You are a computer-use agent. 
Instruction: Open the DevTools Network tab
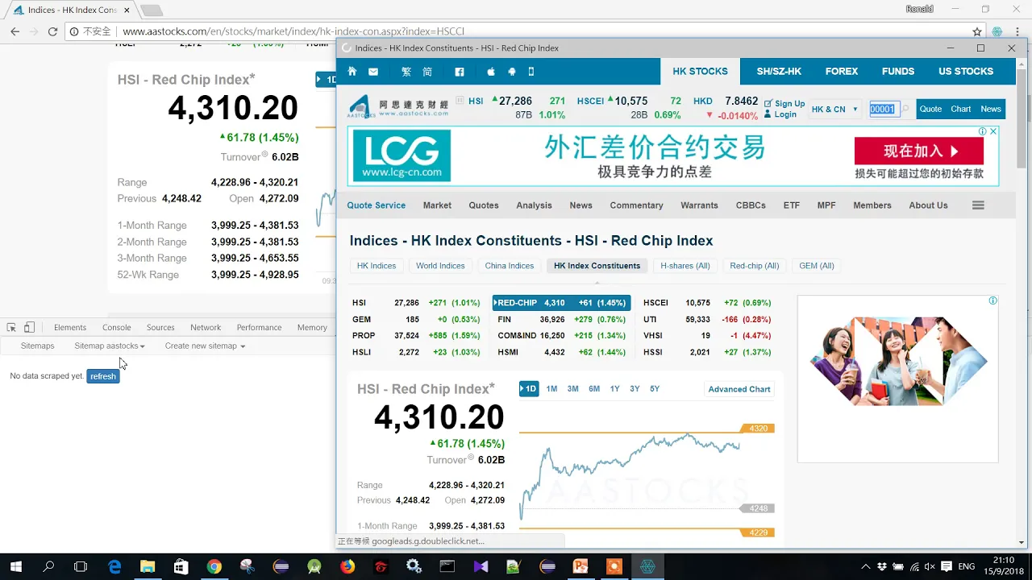pos(206,327)
